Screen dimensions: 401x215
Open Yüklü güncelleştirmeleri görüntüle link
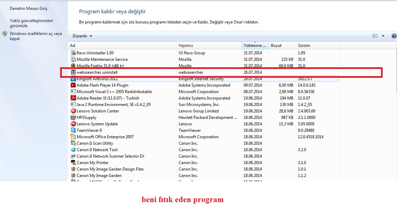click(x=32, y=23)
